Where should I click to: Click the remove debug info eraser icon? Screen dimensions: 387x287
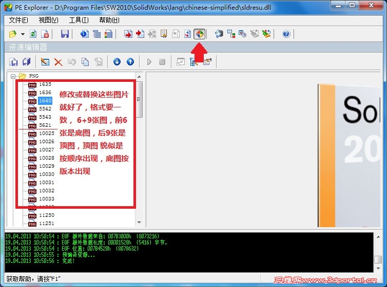pos(255,34)
